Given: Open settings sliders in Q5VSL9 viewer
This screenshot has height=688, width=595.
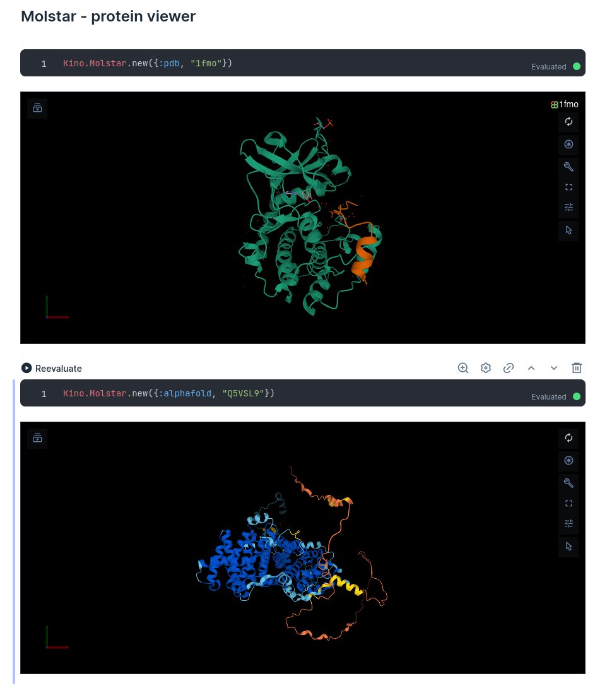Looking at the screenshot, I should point(568,523).
